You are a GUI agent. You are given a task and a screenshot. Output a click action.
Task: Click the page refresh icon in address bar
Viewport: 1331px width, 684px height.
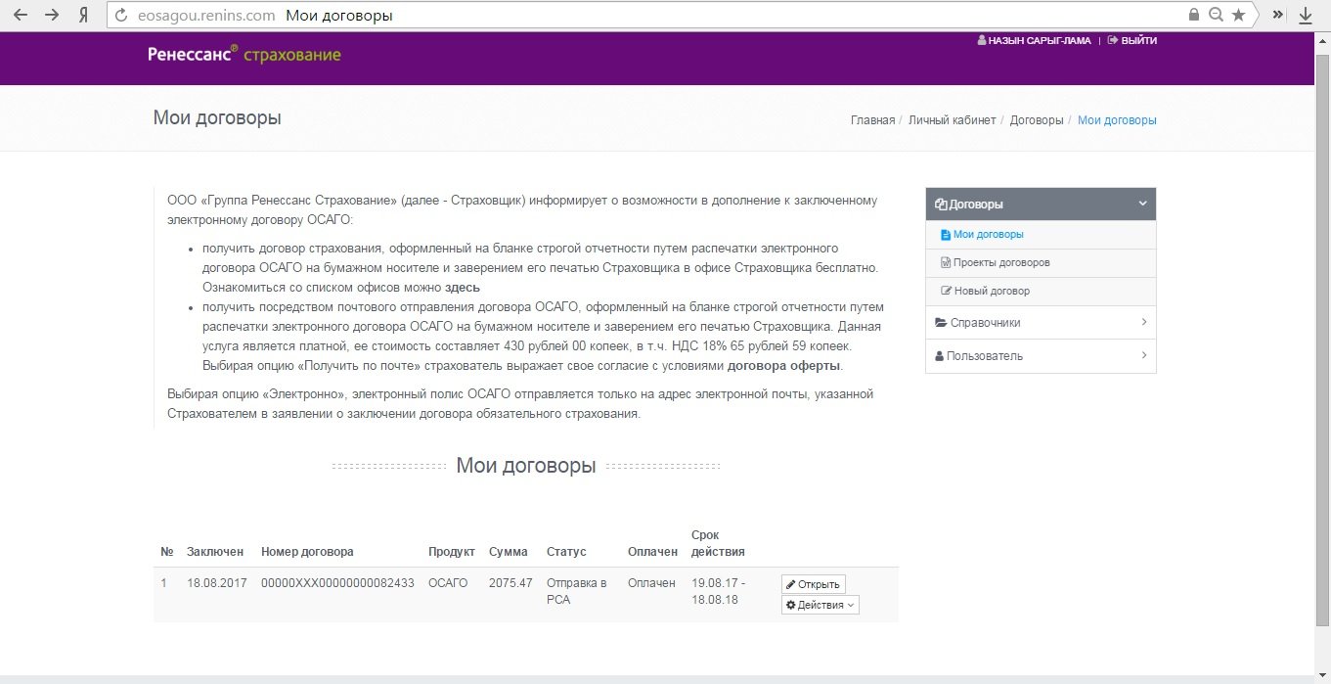121,15
